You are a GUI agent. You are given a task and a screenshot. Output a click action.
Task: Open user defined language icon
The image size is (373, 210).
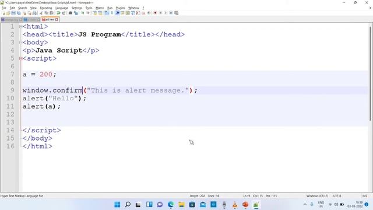(x=122, y=13)
